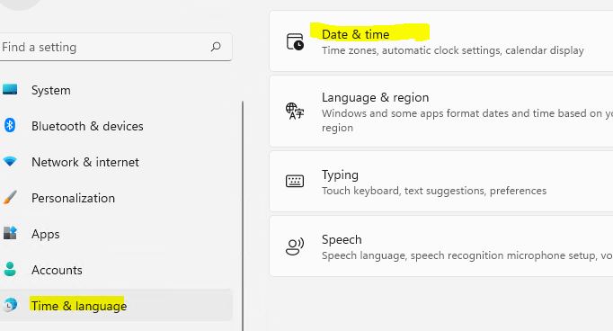Click the Apps icon in sidebar
Image resolution: width=613 pixels, height=331 pixels.
(x=10, y=233)
